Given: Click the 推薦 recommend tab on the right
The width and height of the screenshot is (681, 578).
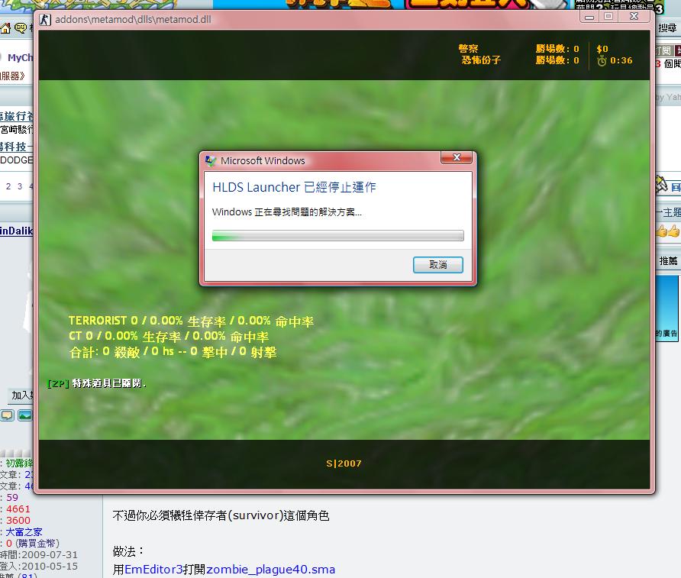Looking at the screenshot, I should [668, 261].
